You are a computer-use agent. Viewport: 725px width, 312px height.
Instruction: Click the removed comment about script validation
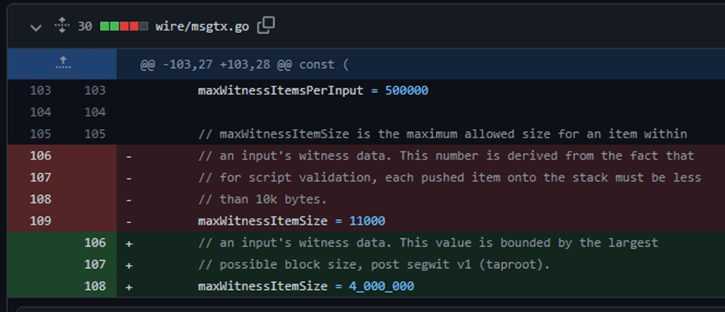click(x=449, y=178)
